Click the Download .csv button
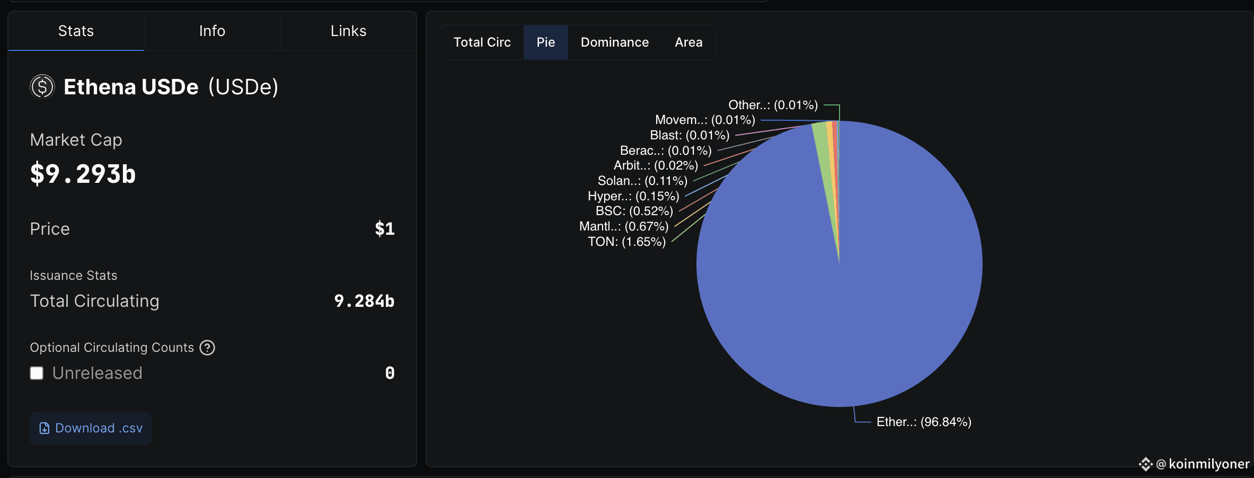Viewport: 1254px width, 478px height. click(91, 428)
